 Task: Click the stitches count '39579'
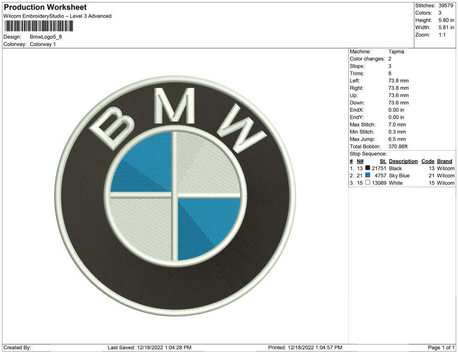point(446,6)
